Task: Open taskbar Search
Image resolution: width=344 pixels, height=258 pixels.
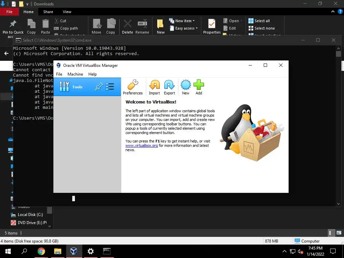Action: [x=24, y=251]
